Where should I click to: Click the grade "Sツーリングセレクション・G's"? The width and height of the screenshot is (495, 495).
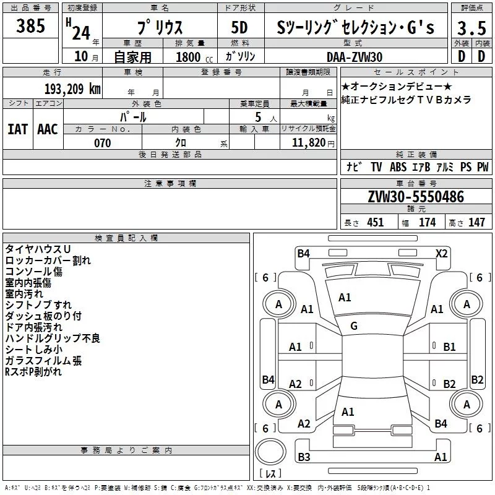[355, 27]
